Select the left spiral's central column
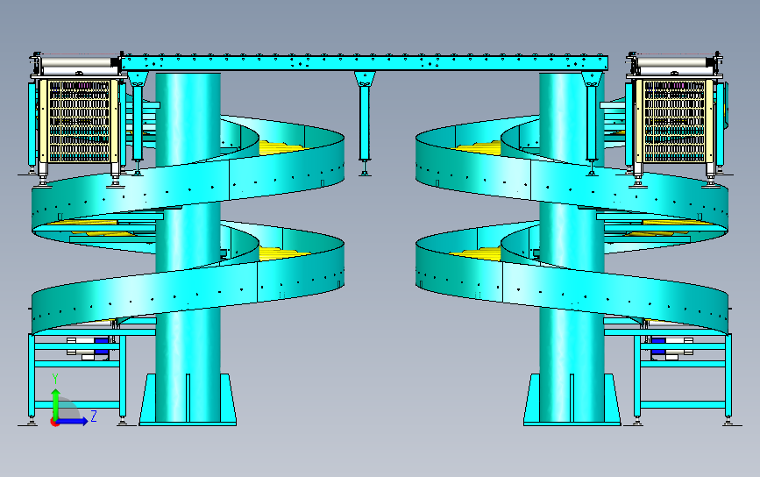760x477 pixels. click(188, 247)
